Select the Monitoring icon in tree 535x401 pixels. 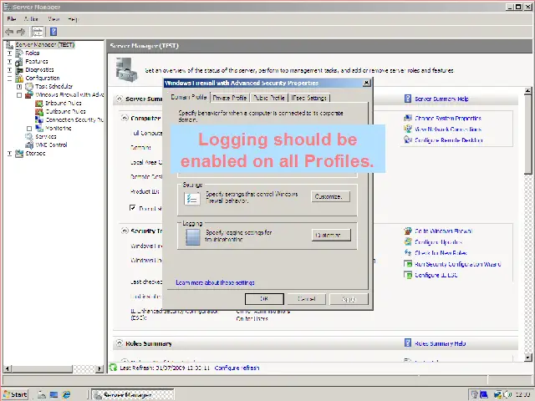point(39,128)
